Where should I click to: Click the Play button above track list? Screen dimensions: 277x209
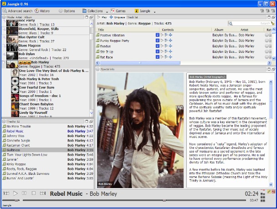tap(102, 17)
